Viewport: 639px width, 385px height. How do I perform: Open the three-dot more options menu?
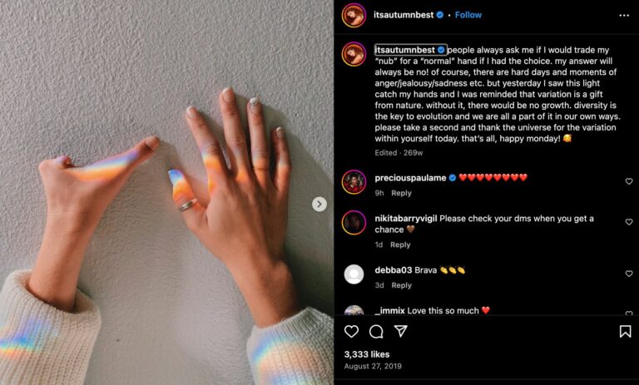click(624, 16)
